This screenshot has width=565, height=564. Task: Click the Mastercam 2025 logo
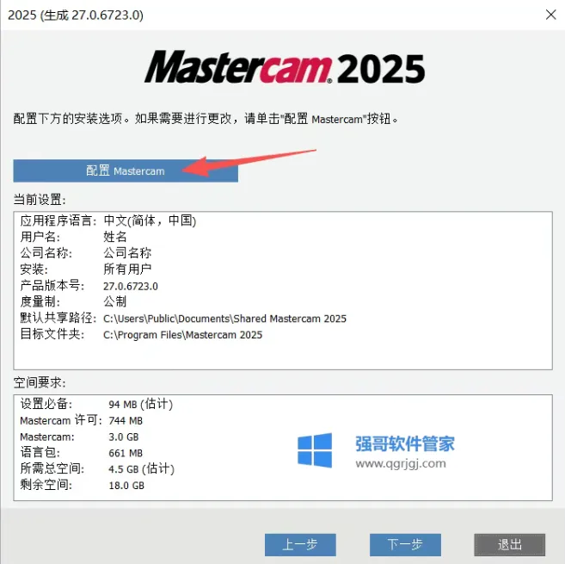(x=285, y=67)
